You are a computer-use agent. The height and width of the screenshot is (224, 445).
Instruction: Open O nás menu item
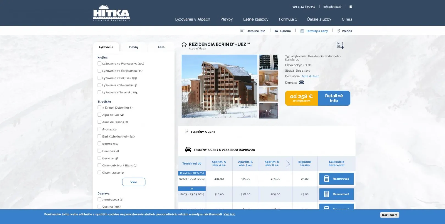(347, 19)
